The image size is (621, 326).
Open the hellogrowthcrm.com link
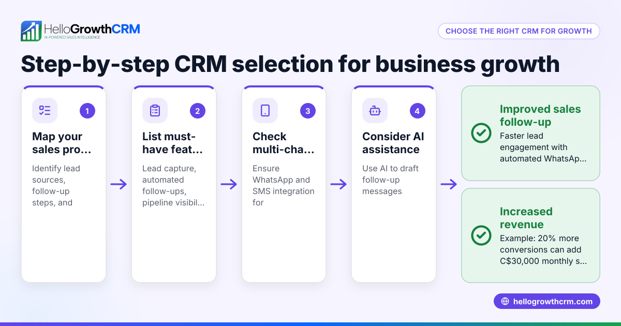point(546,302)
